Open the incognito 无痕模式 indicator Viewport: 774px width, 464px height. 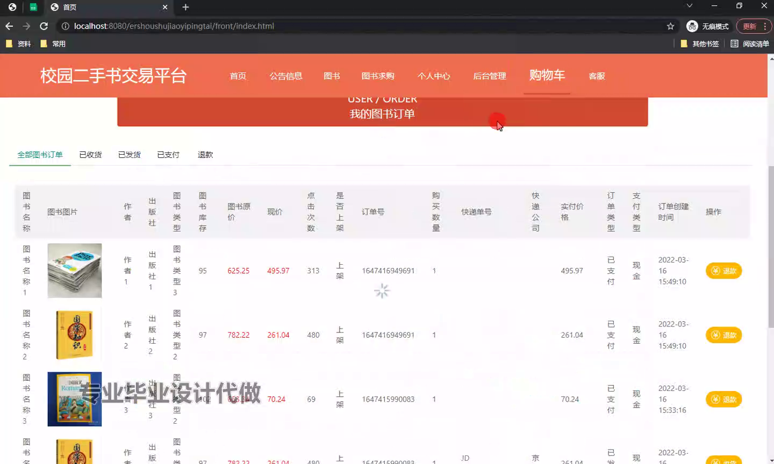click(707, 26)
